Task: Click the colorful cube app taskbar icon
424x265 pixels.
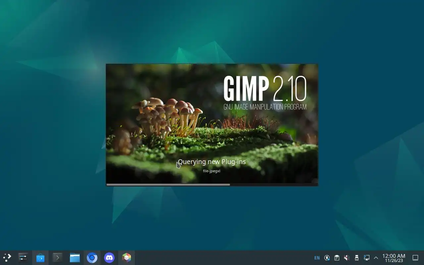Action: pyautogui.click(x=127, y=257)
